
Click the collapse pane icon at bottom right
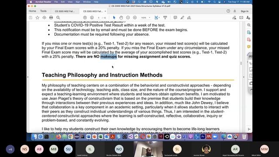(x=249, y=129)
